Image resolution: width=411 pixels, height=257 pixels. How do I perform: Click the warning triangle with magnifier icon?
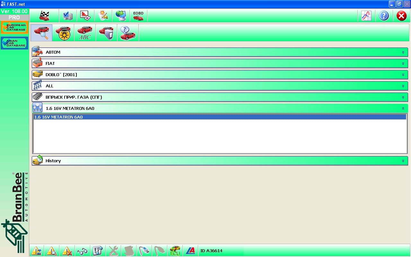52,251
